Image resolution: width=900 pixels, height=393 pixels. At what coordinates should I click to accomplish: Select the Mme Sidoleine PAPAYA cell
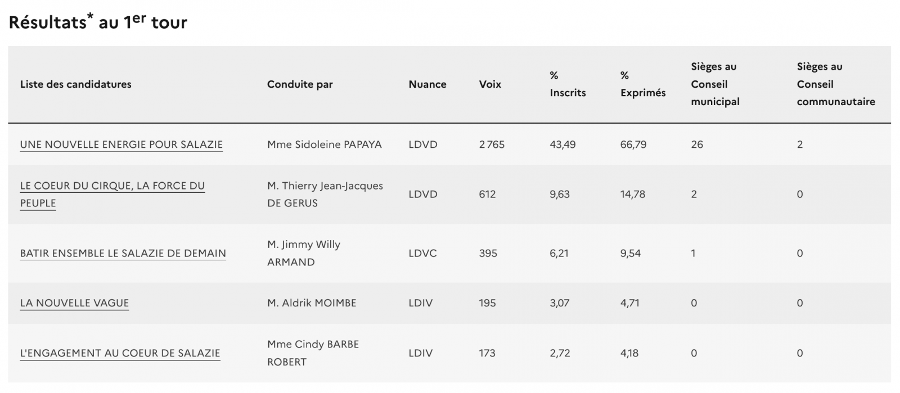tap(324, 144)
